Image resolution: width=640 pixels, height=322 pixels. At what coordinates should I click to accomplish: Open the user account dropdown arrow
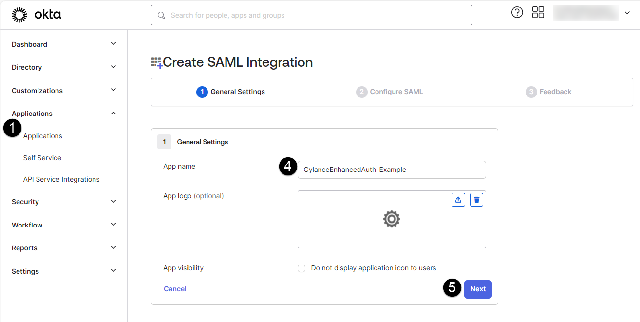(627, 13)
